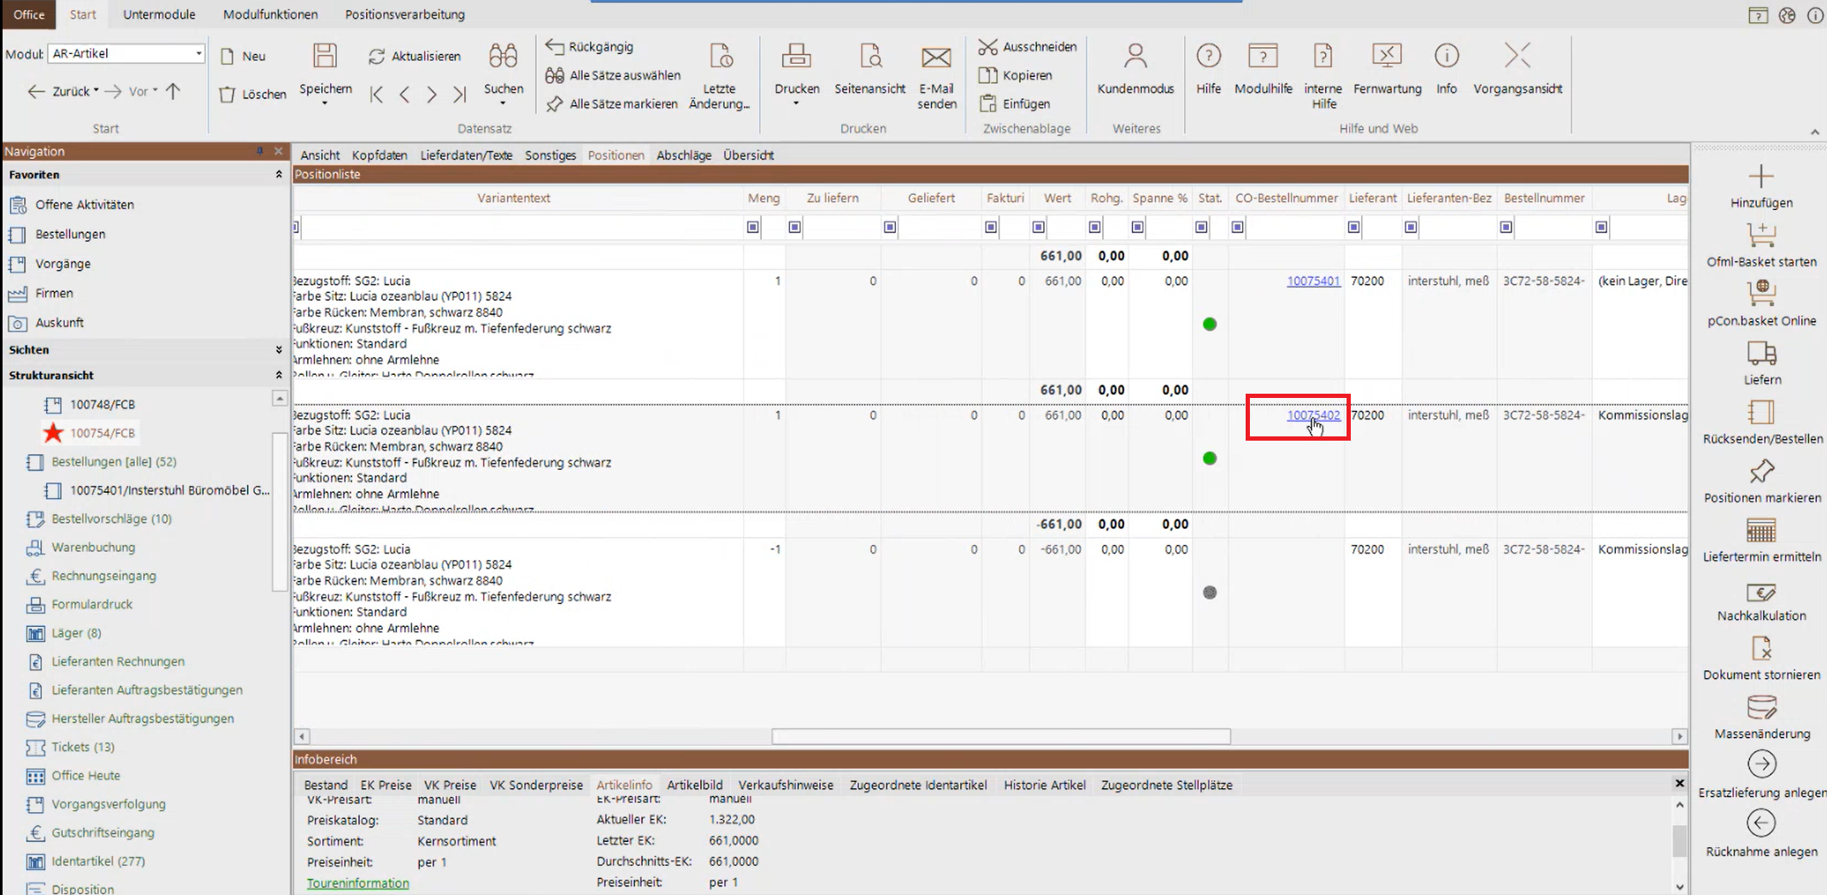Toggle filter box under Meng column
Viewport: 1827px width, 895px height.
pyautogui.click(x=753, y=227)
